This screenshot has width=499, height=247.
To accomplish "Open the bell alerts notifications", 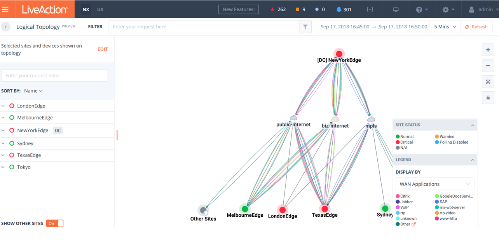I will 344,9.
